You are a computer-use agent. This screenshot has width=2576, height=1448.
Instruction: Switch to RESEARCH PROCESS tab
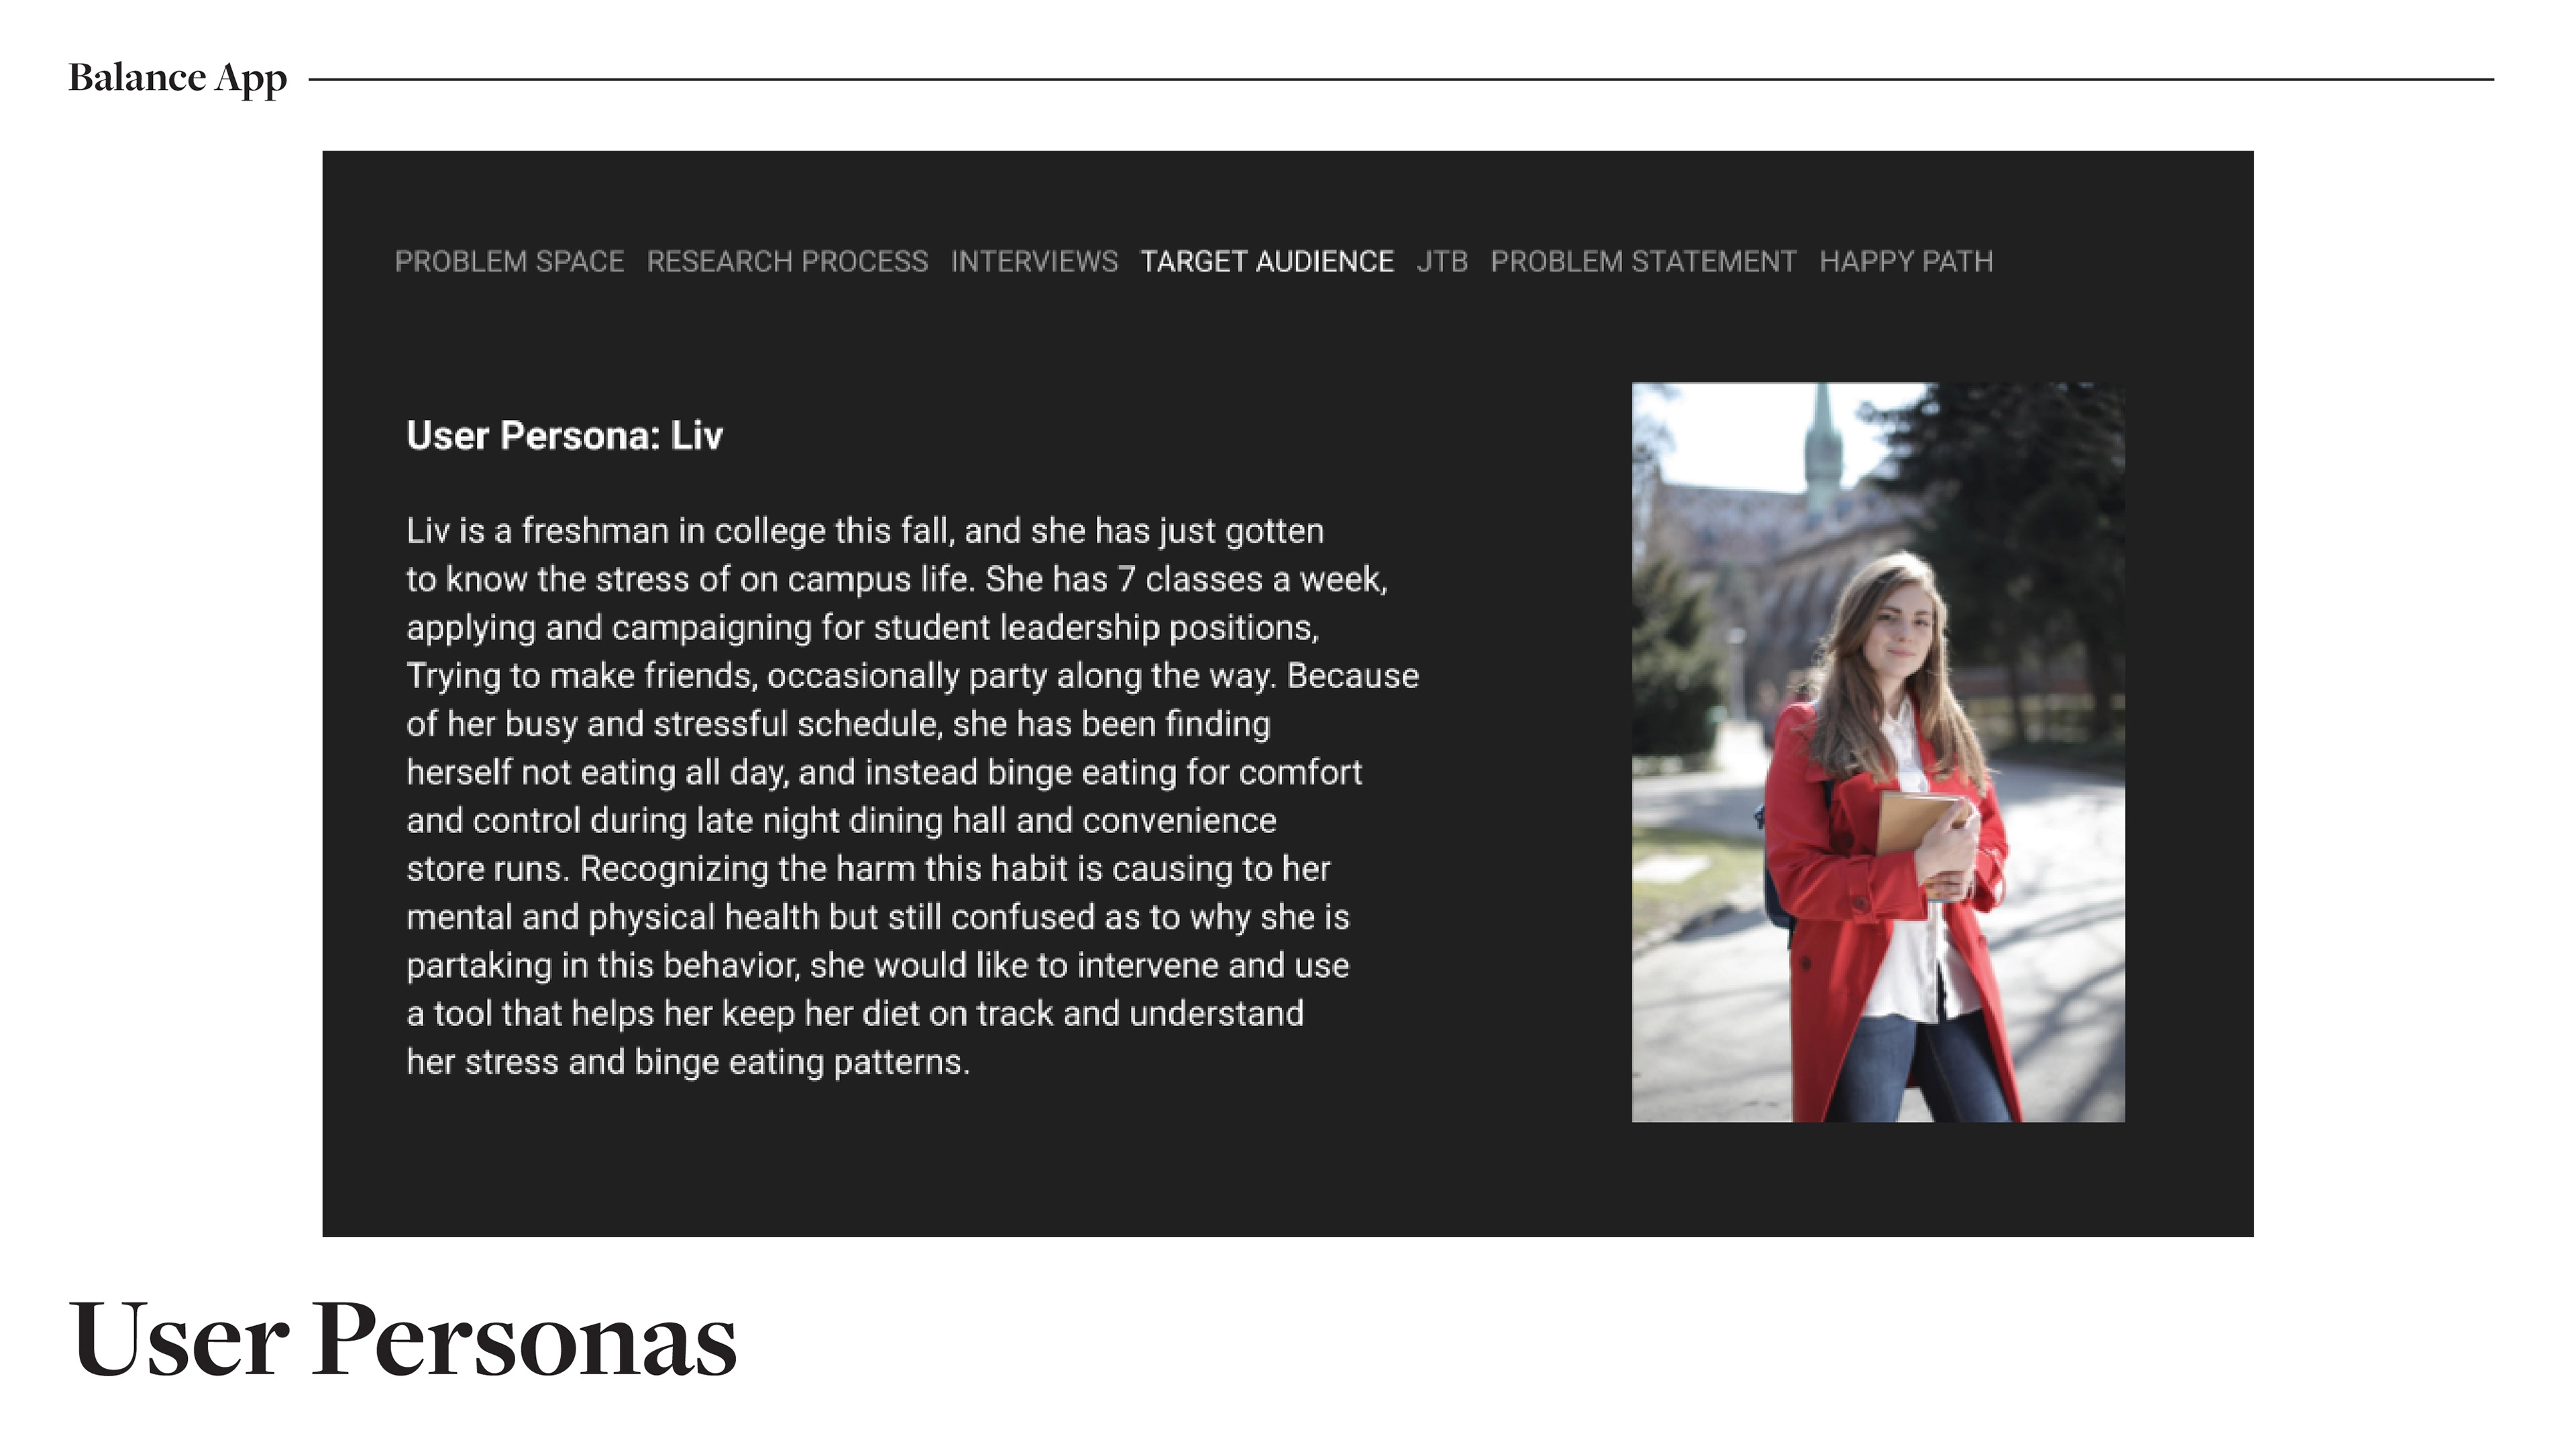(787, 261)
